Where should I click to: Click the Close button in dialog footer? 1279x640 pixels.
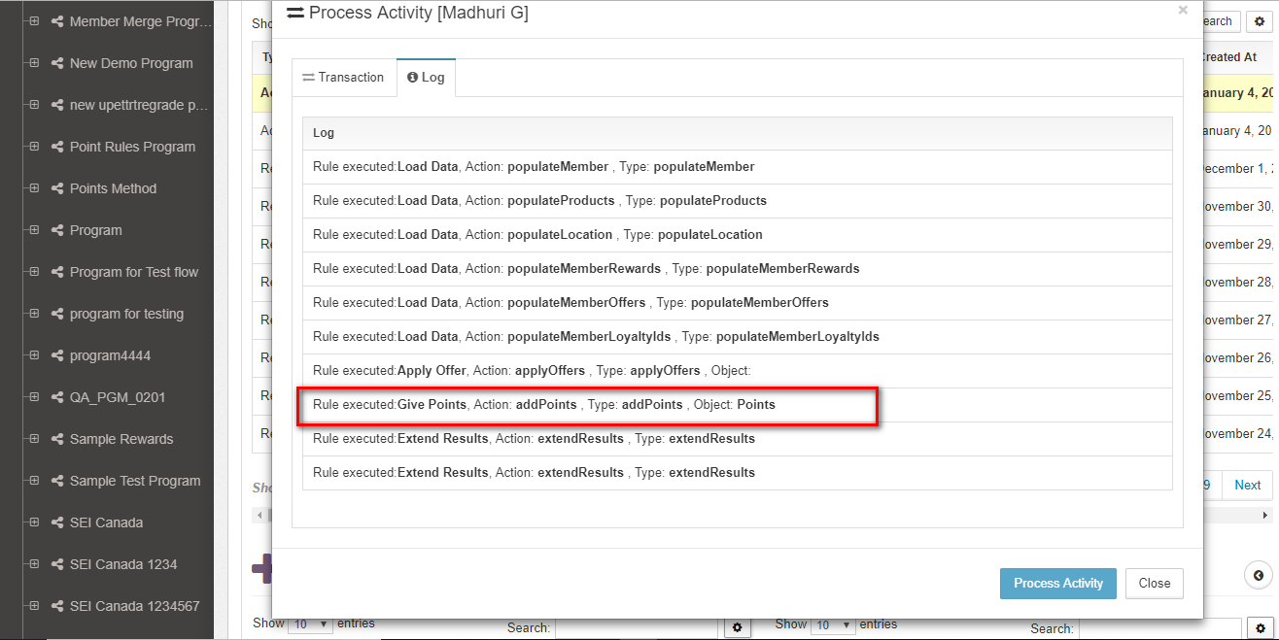pos(1154,584)
